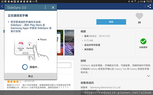
Task: Open SideSync overflow menu (three dots)
Action: point(45,7)
